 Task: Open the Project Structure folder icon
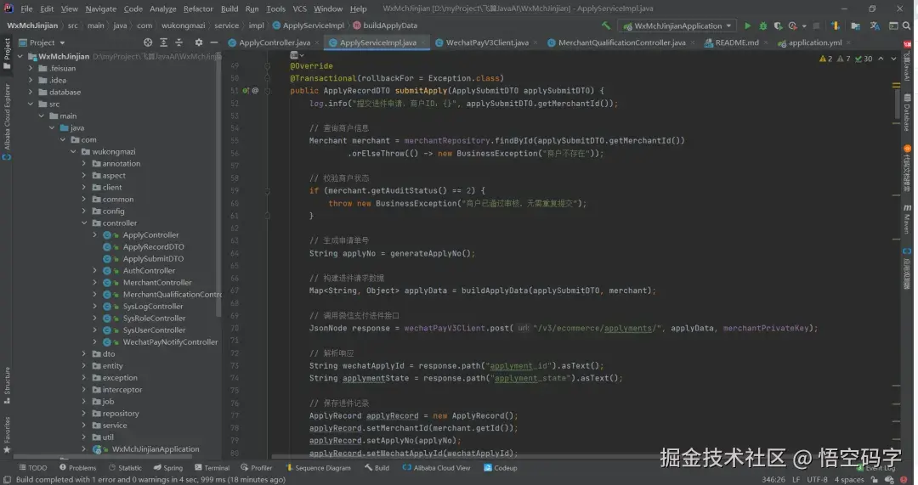(855, 25)
